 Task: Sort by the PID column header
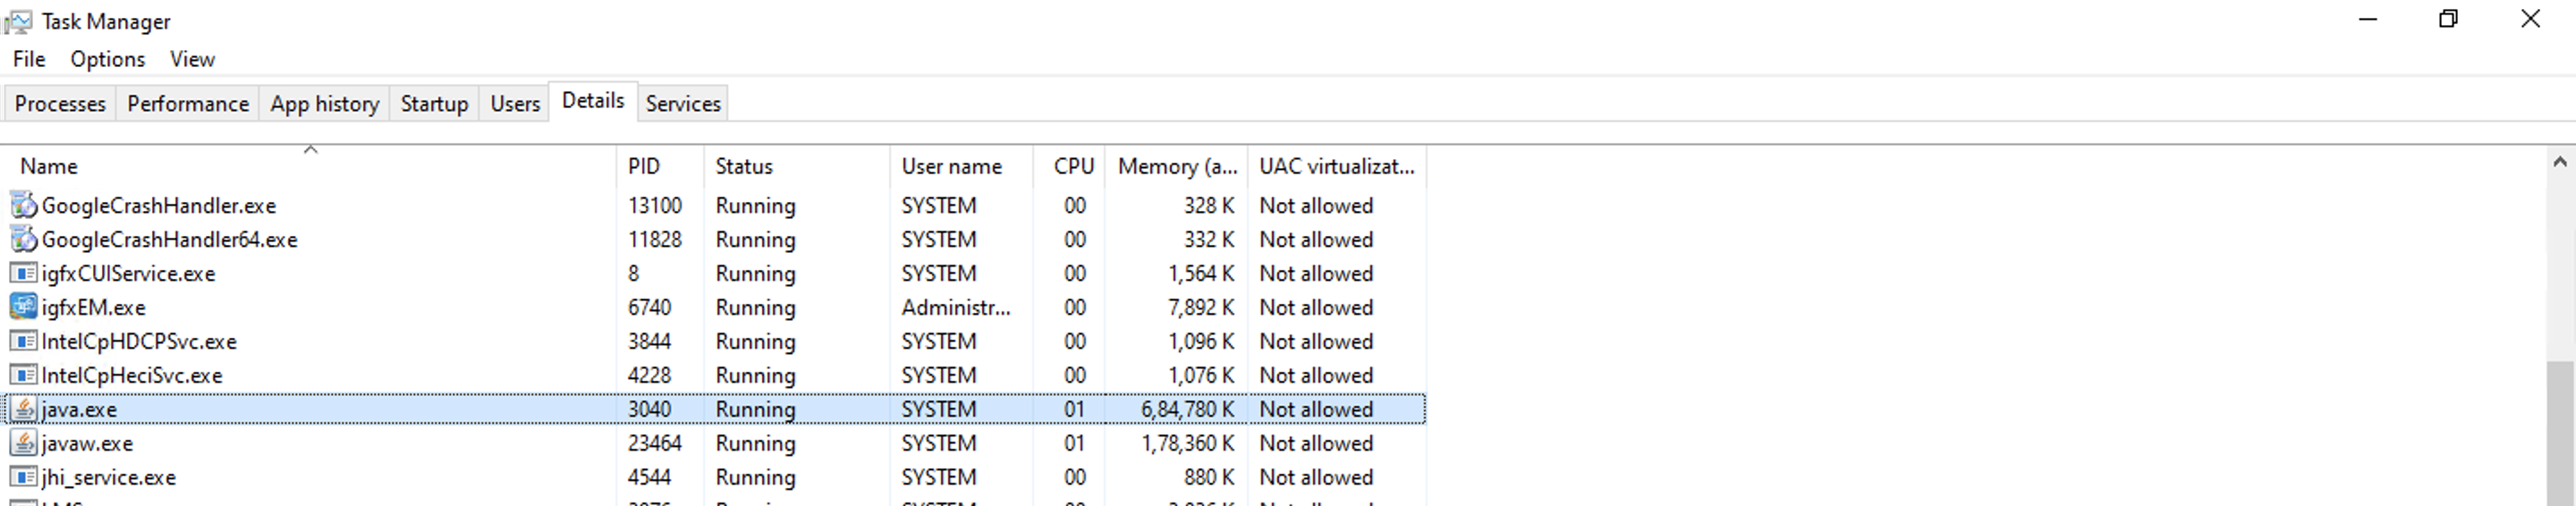tap(644, 166)
